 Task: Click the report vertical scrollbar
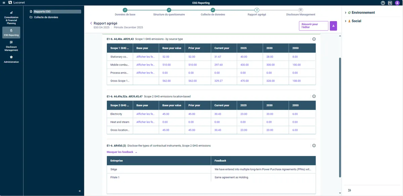tap(340, 118)
